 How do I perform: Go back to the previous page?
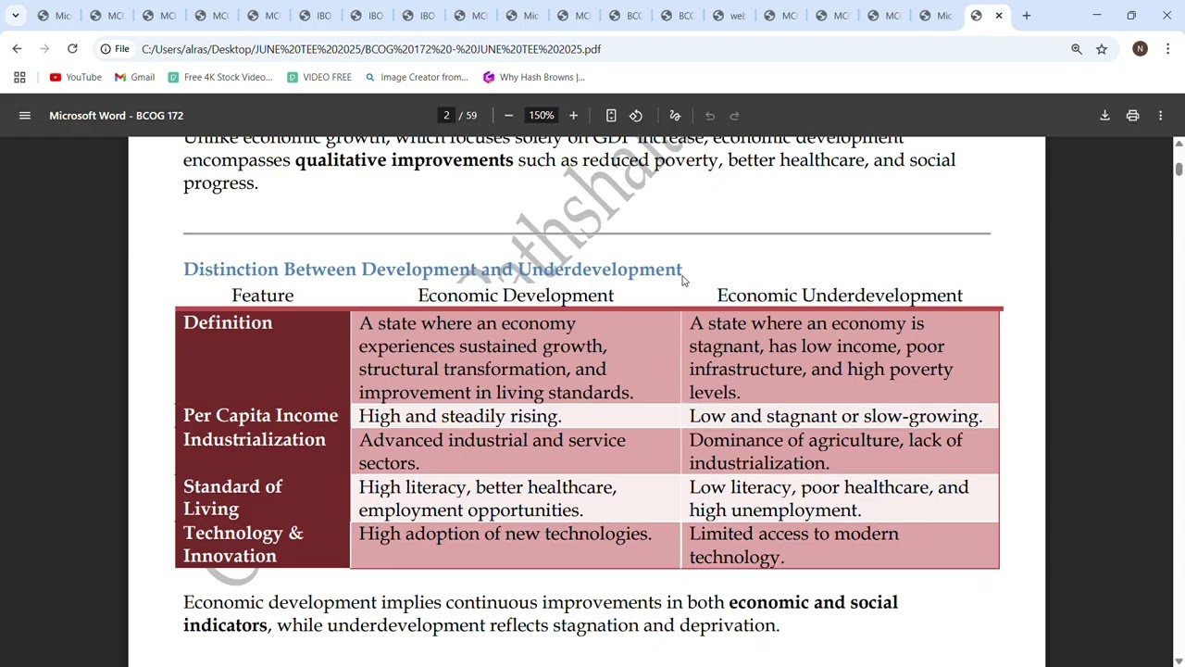pos(17,49)
